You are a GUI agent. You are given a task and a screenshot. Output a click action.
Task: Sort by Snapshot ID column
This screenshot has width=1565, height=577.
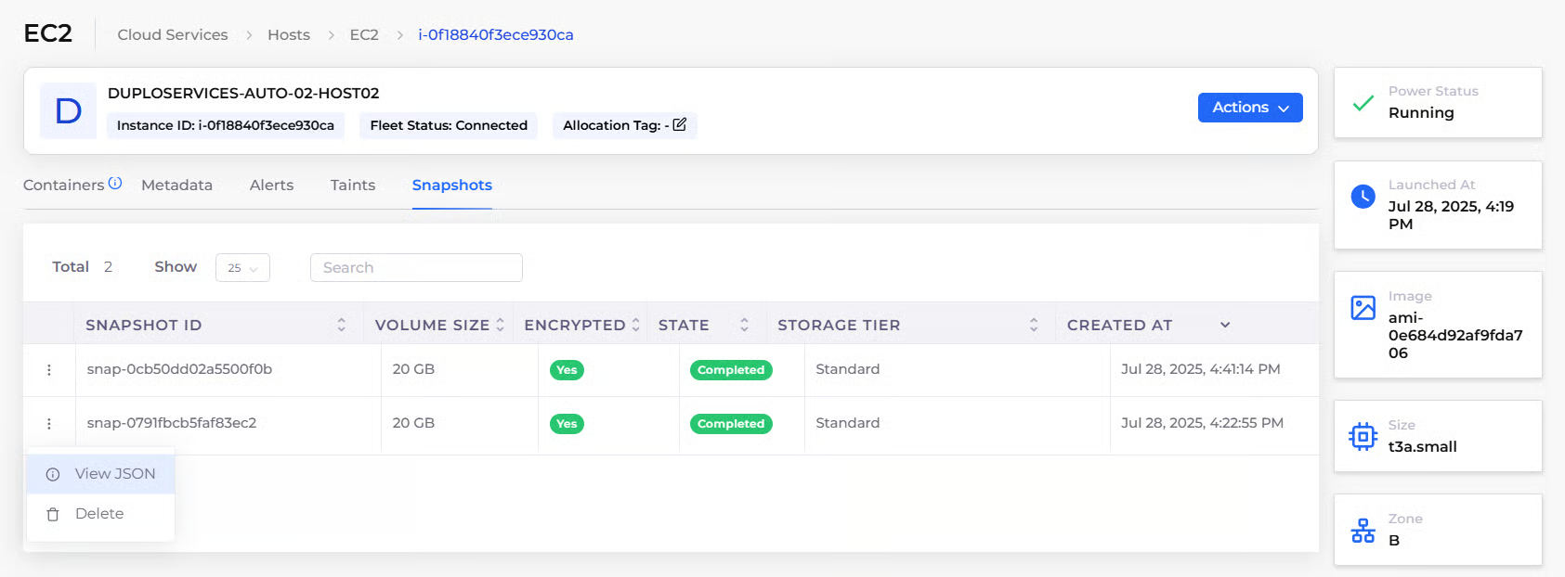pyautogui.click(x=342, y=325)
